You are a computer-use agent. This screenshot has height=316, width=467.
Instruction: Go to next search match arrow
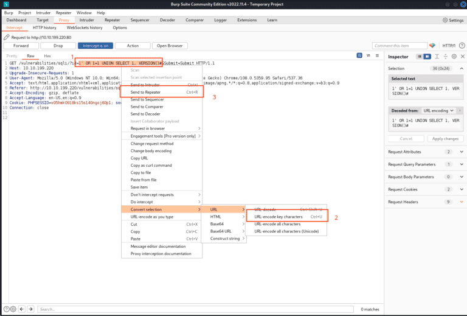tap(31, 309)
